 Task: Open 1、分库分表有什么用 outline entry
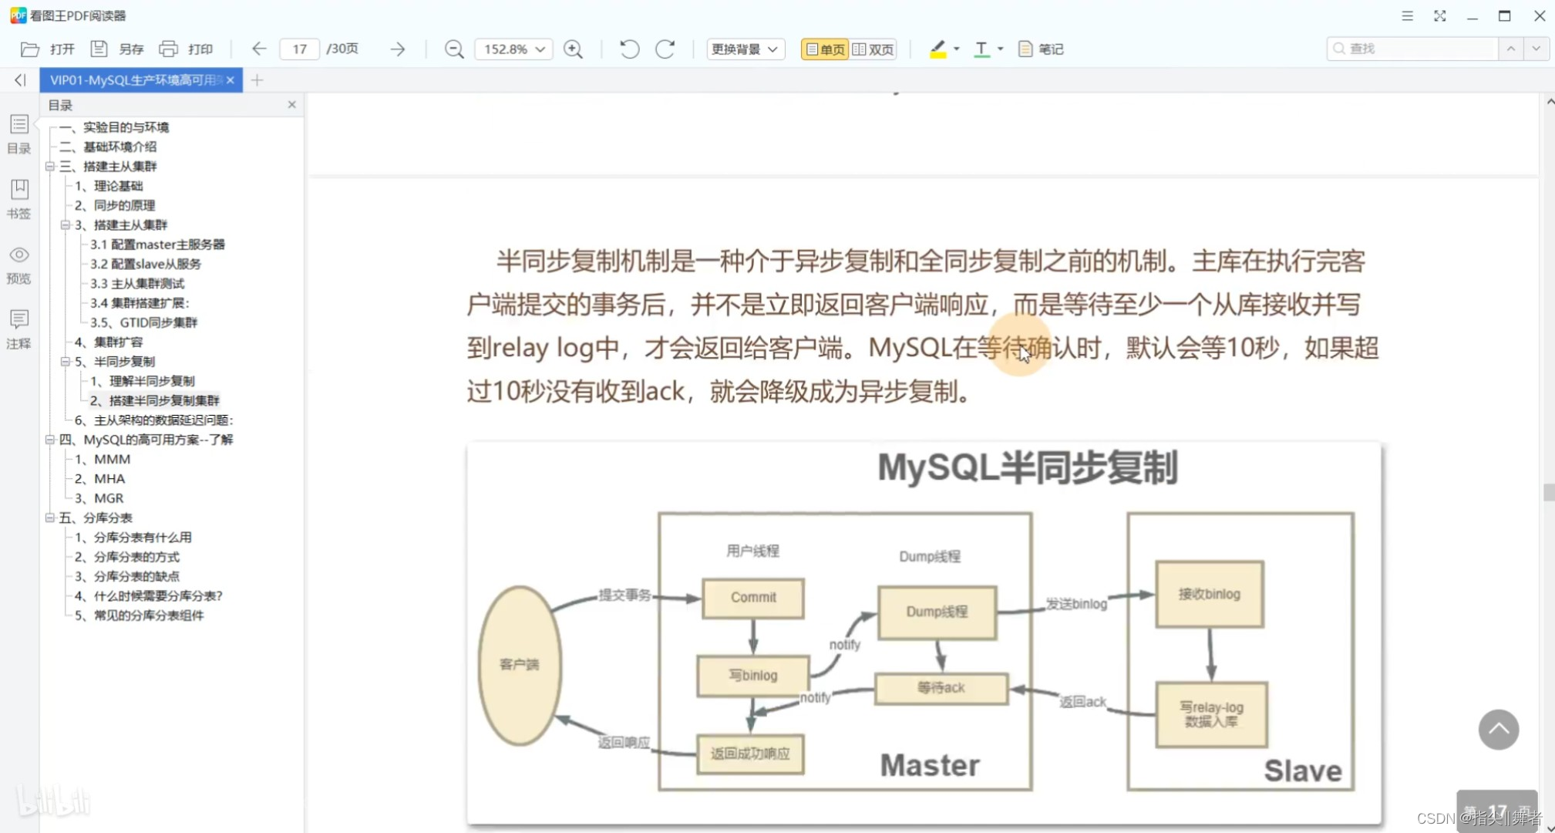pos(133,538)
